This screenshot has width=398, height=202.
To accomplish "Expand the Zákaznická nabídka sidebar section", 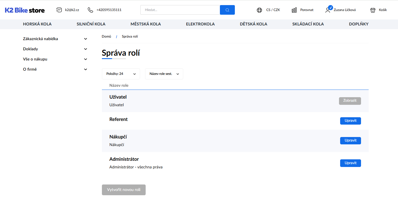I will 86,39.
